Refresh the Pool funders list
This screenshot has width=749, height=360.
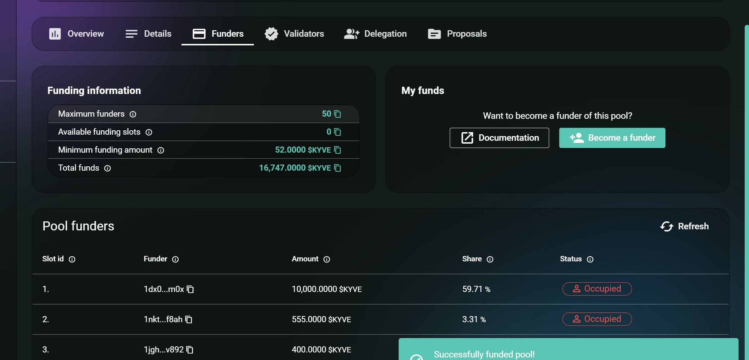tap(684, 226)
